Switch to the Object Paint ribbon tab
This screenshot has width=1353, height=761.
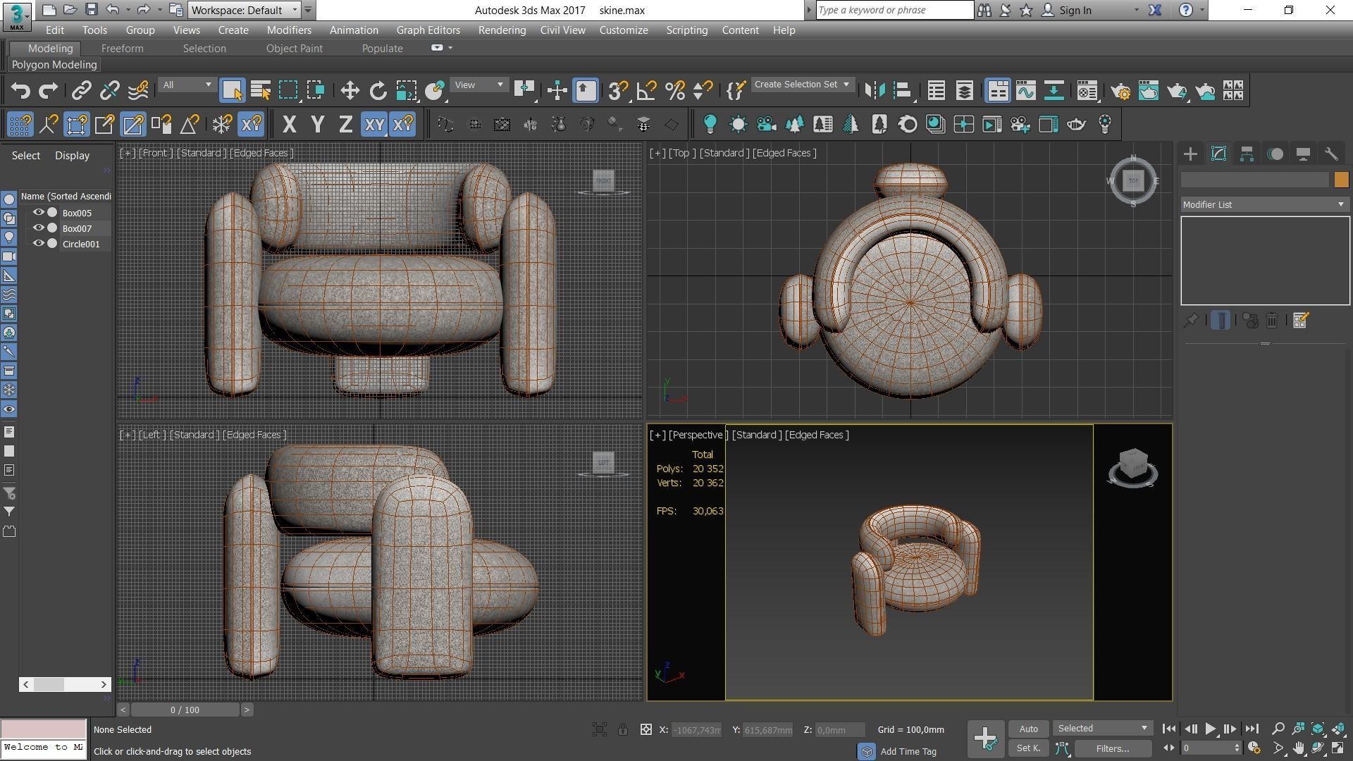(294, 49)
